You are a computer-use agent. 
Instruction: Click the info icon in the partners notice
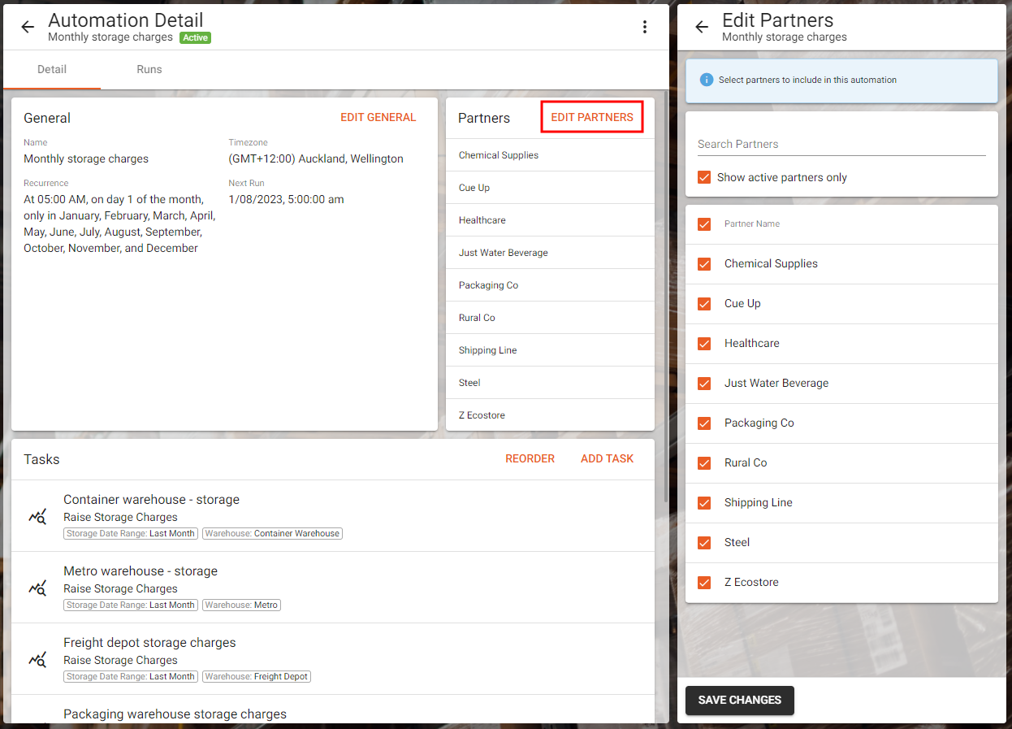coord(707,80)
